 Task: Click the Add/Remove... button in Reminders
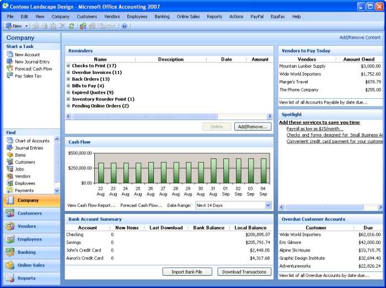coord(253,127)
